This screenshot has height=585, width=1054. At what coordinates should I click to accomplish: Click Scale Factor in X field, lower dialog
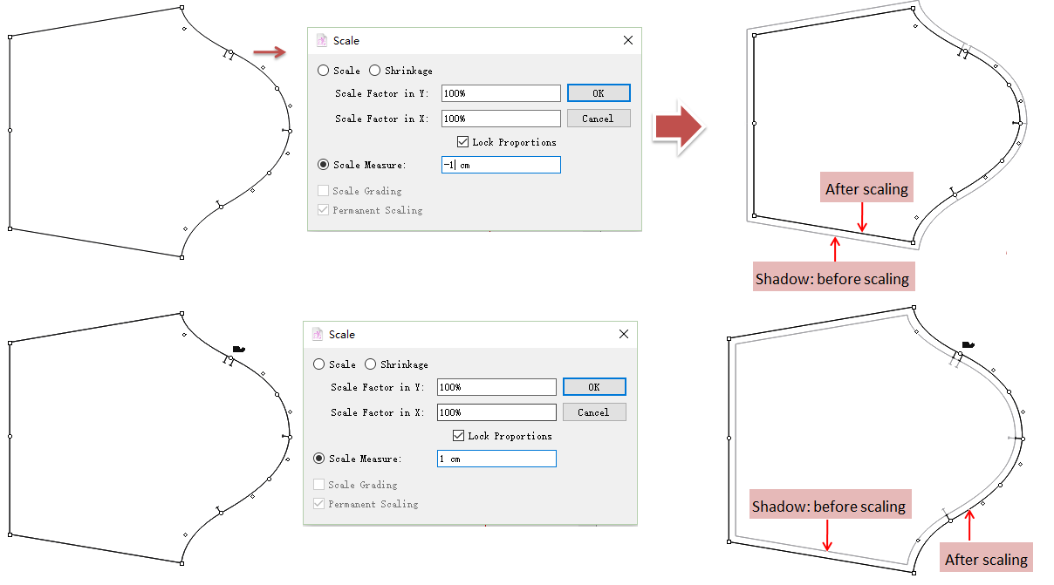pos(496,412)
